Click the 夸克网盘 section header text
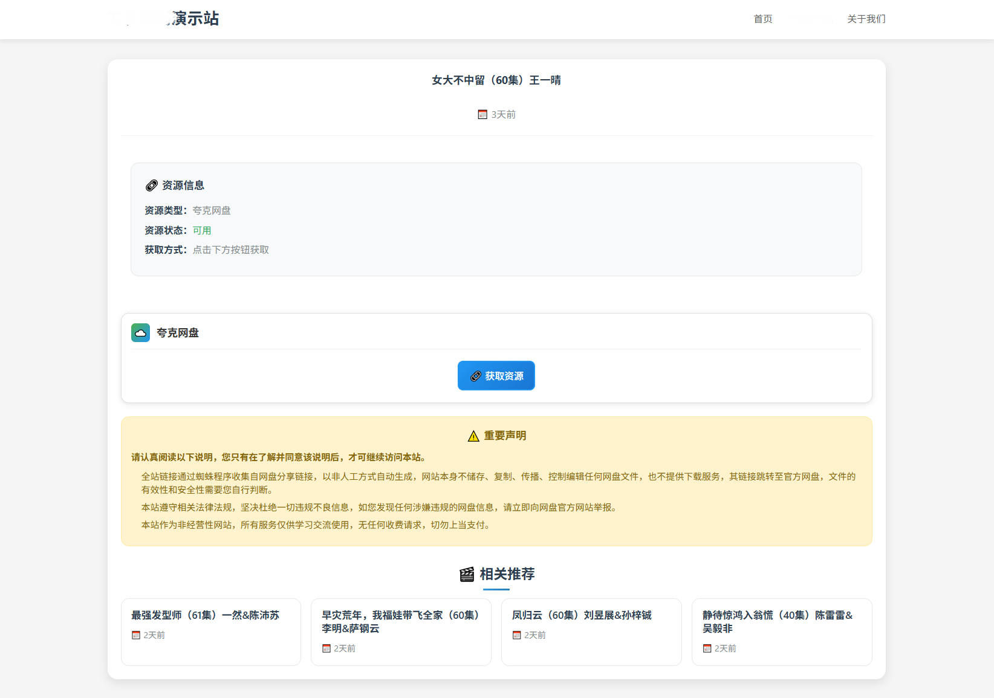The width and height of the screenshot is (994, 698). [x=178, y=332]
